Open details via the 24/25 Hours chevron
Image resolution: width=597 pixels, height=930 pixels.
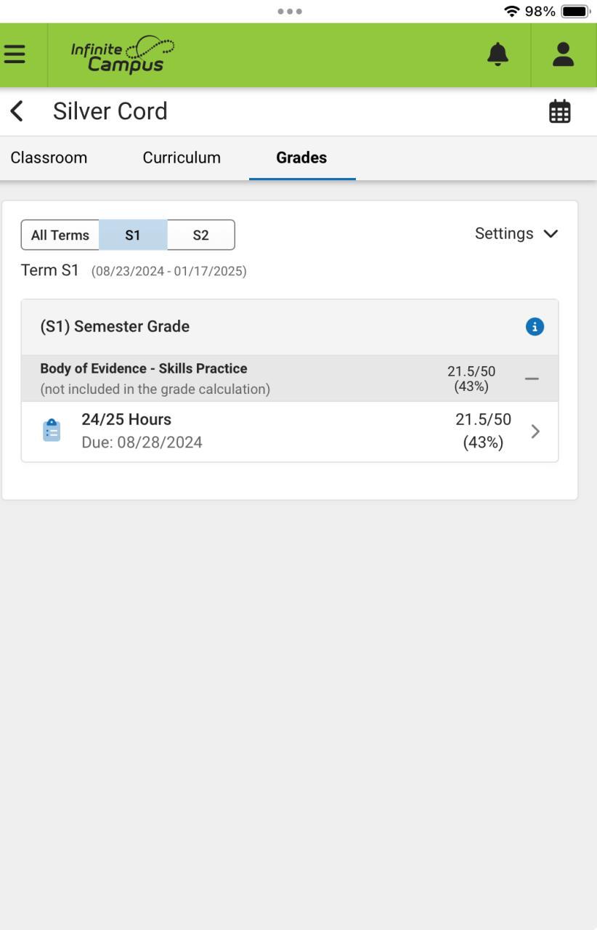[535, 432]
